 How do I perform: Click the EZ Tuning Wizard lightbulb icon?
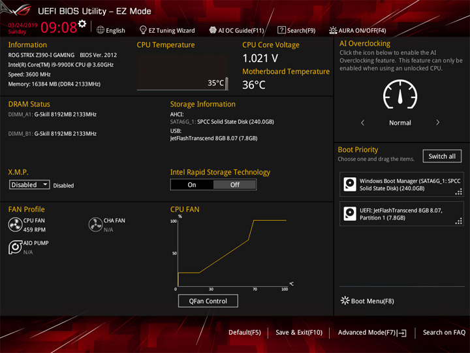tap(143, 30)
